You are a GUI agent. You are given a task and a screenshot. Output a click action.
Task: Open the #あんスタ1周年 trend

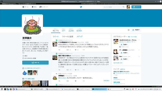click(121, 72)
